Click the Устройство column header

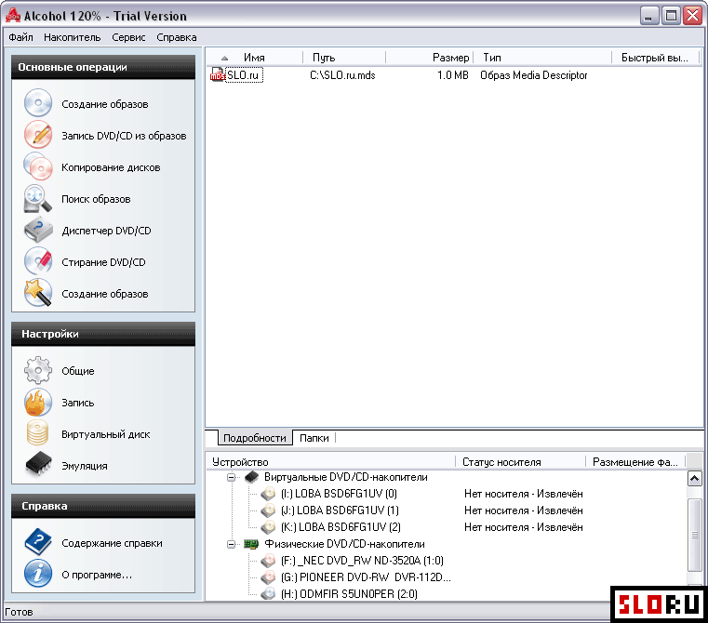pyautogui.click(x=331, y=462)
